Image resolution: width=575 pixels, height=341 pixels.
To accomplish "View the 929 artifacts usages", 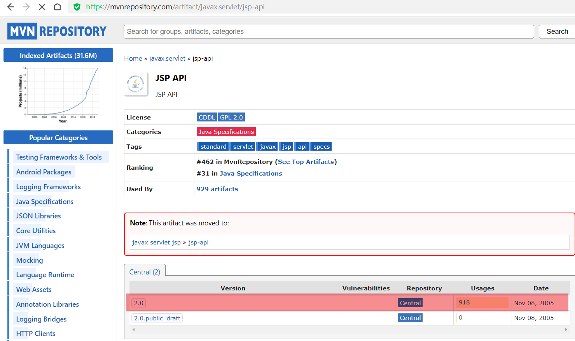I will [217, 189].
